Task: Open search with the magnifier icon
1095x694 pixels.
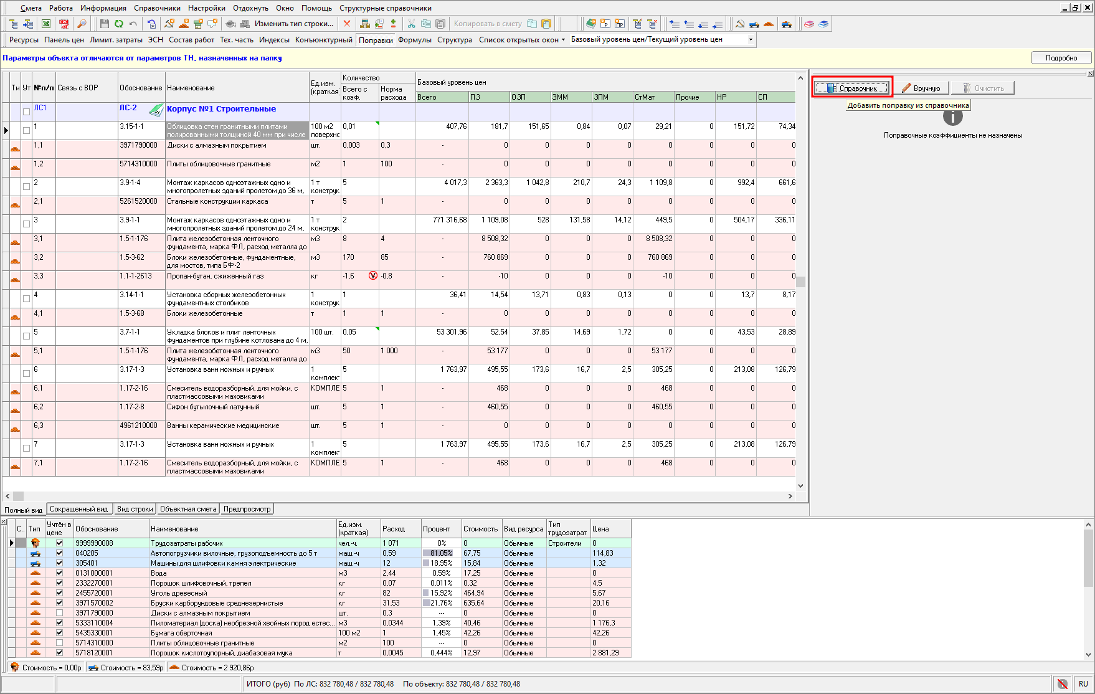Action: 82,24
